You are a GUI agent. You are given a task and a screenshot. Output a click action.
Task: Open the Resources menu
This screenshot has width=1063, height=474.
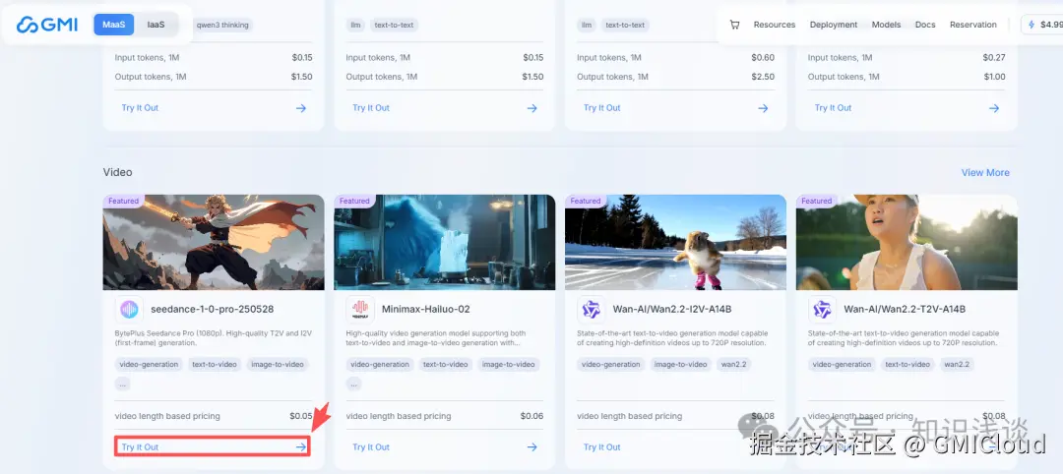coord(775,25)
